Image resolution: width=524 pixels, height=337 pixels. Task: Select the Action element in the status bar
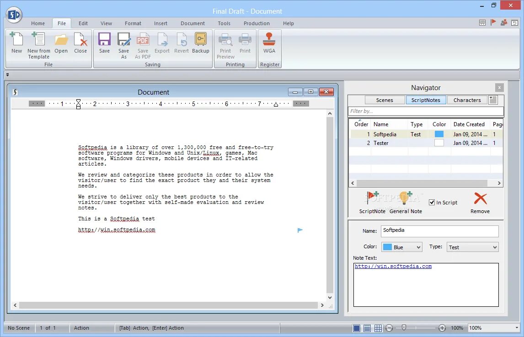pyautogui.click(x=81, y=328)
